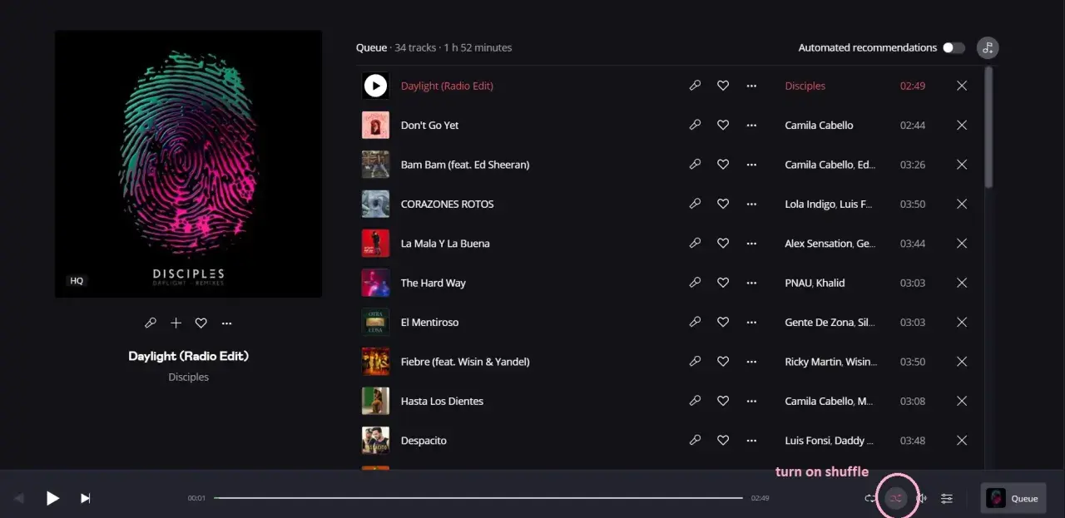Screen dimensions: 1065x518
Task: Like the song Don't Go Yet
Action: pos(723,125)
